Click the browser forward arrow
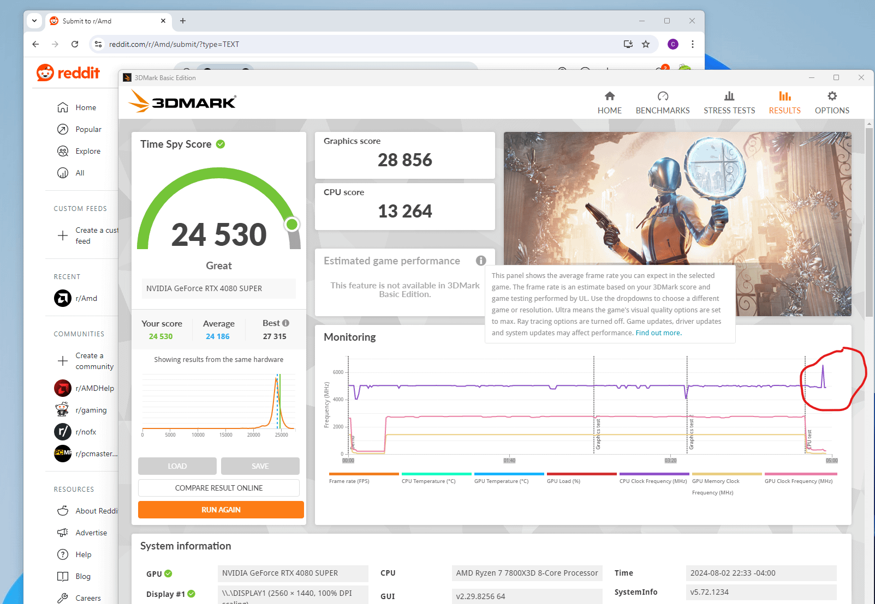This screenshot has height=604, width=875. point(55,44)
